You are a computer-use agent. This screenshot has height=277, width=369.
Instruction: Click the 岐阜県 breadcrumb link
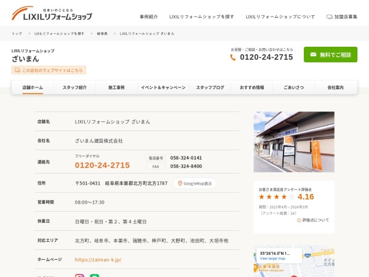coord(102,33)
